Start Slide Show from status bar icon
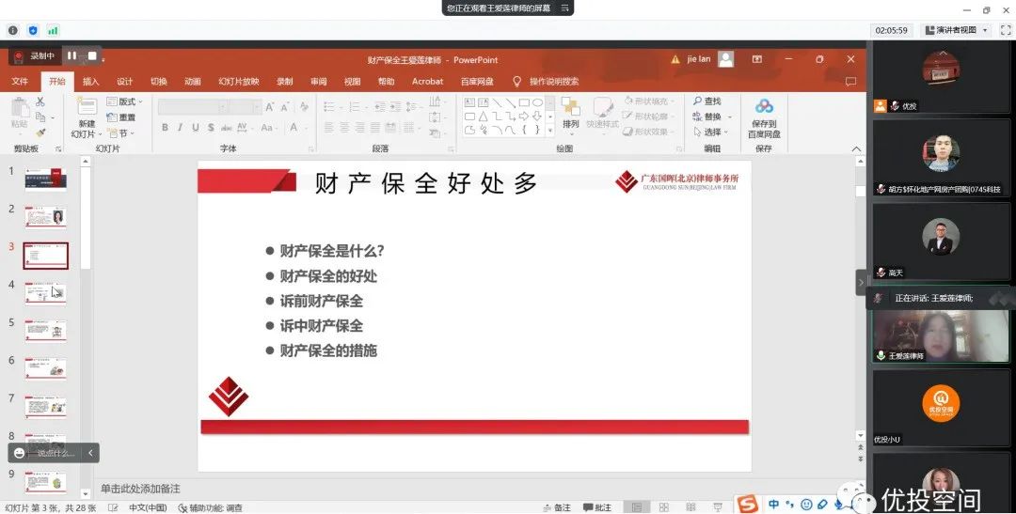The image size is (1016, 514). point(717,507)
